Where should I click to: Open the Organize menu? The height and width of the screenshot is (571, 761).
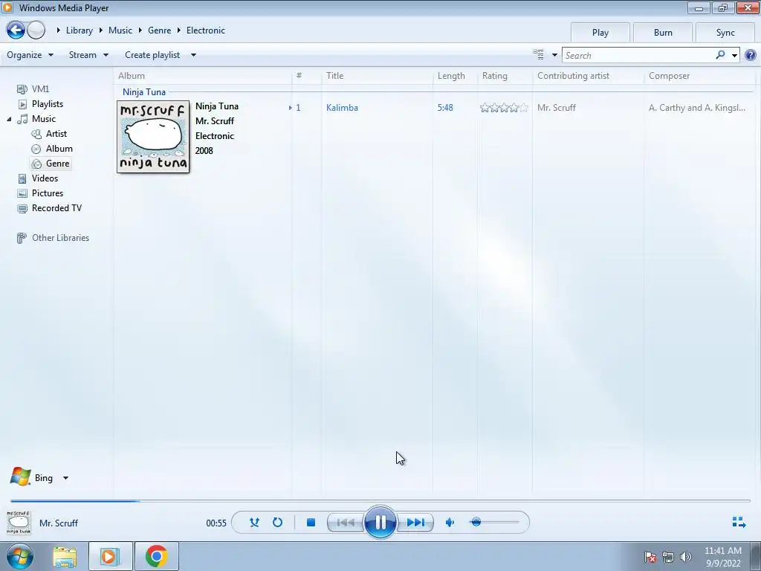[30, 55]
